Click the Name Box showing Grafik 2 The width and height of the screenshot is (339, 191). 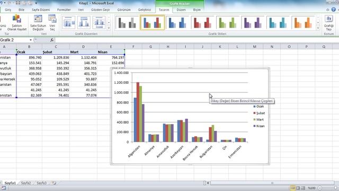pos(14,40)
